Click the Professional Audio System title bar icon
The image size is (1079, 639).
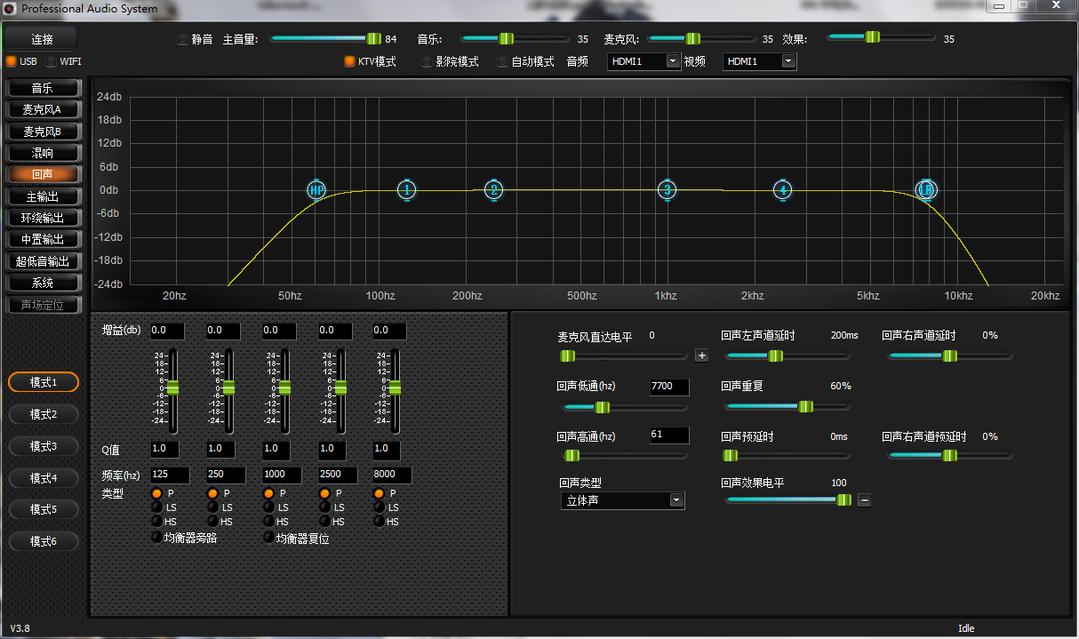[10, 8]
